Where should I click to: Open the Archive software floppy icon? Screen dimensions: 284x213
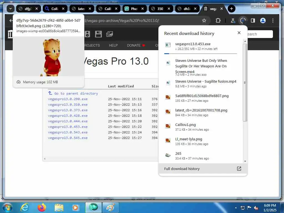(x=98, y=34)
